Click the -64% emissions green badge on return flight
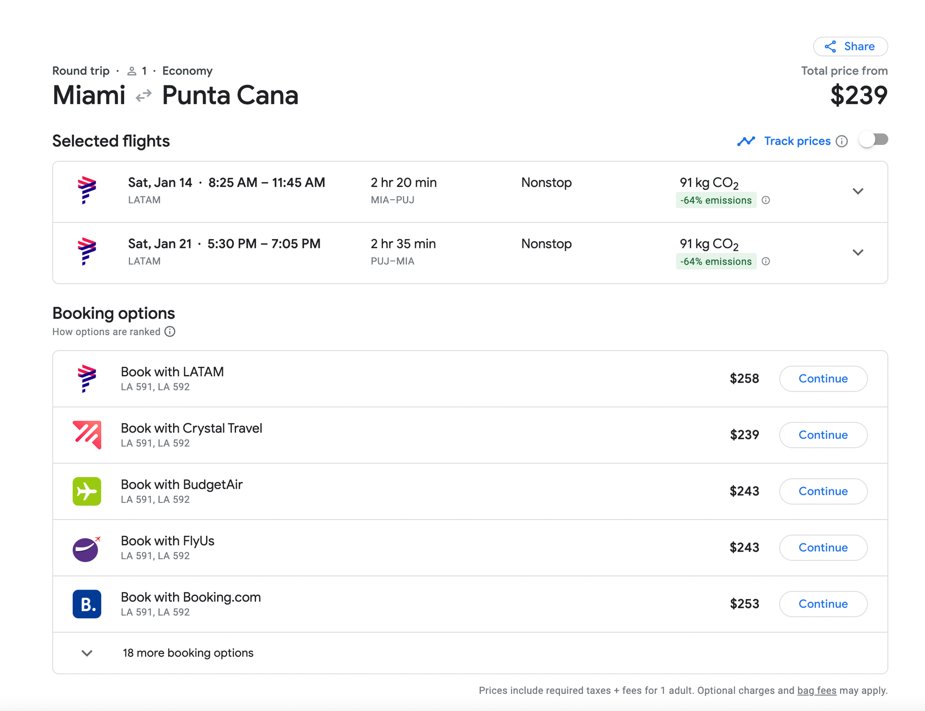Screen dimensions: 925x711 [x=716, y=261]
